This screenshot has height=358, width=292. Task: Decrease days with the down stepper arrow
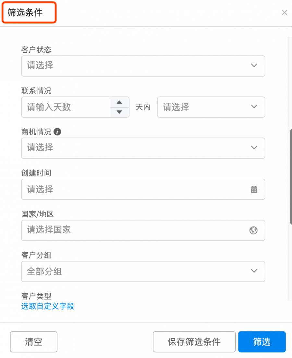point(119,112)
